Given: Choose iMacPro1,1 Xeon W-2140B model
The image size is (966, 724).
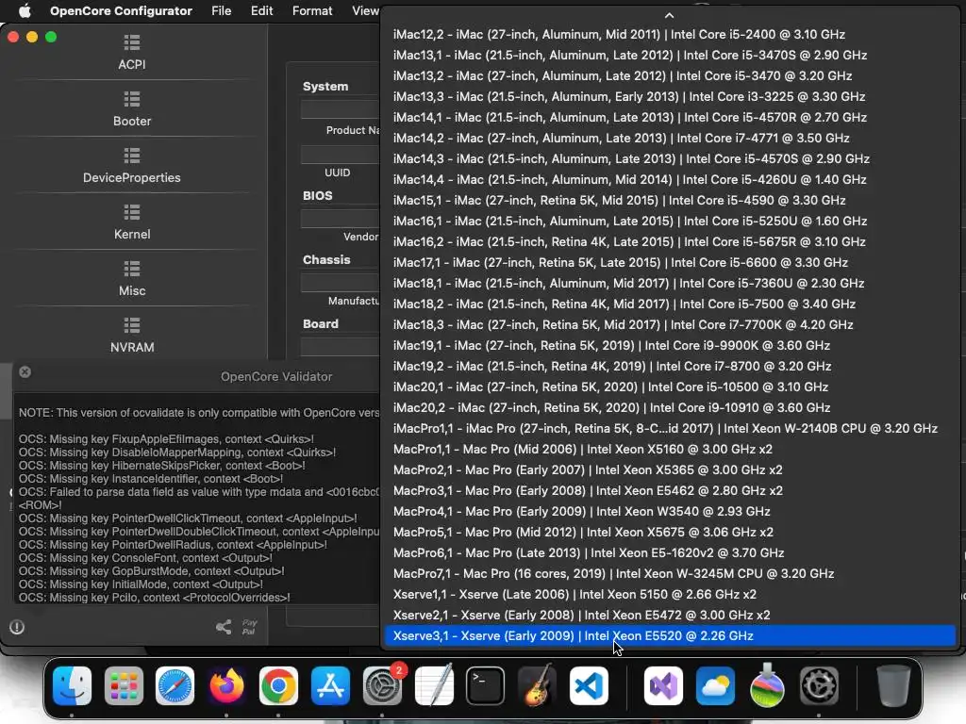Looking at the screenshot, I should pyautogui.click(x=670, y=429).
